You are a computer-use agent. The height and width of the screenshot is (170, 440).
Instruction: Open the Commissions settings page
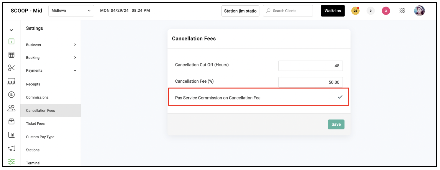coord(37,97)
